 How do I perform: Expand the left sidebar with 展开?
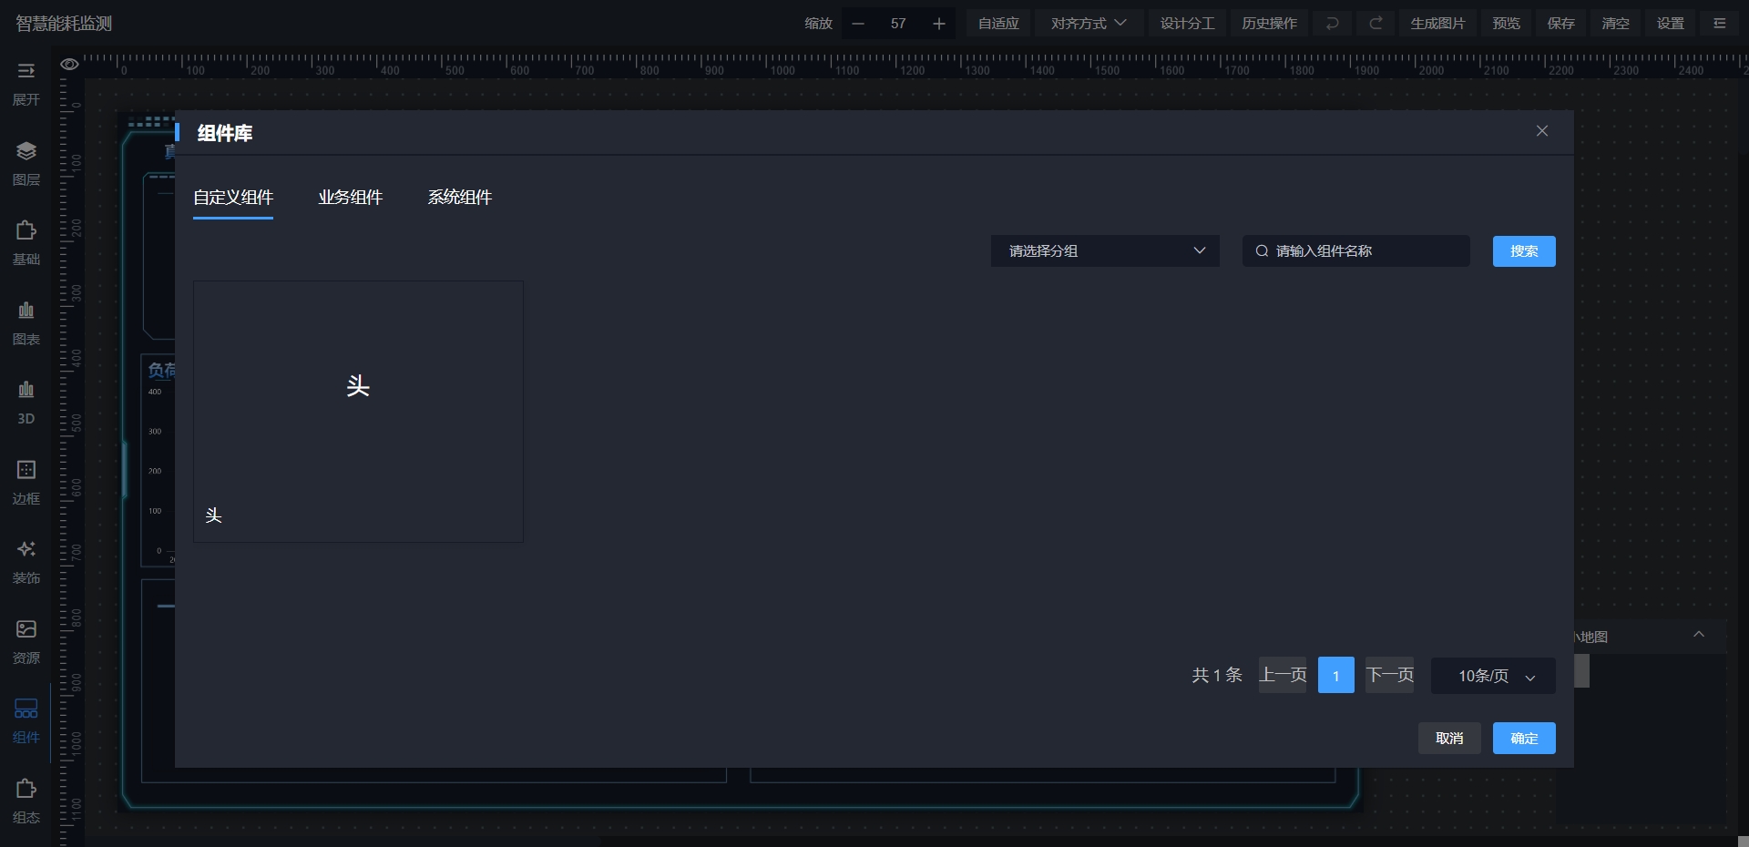pos(26,72)
